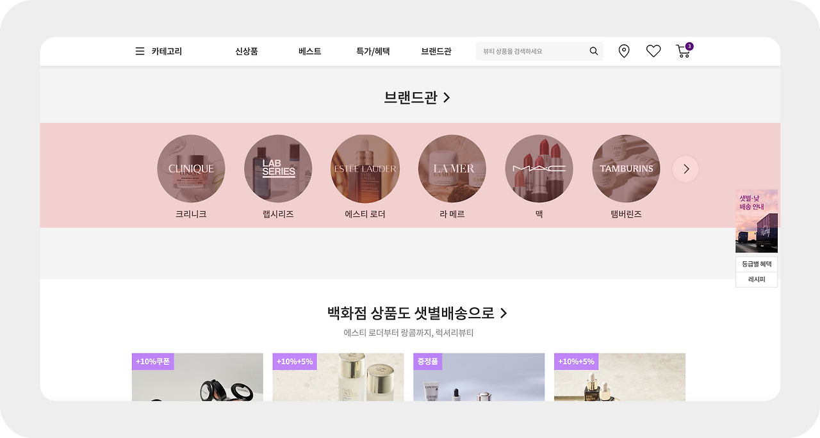Click the 에스티 로더 brand label
This screenshot has height=438, width=820.
coord(365,215)
